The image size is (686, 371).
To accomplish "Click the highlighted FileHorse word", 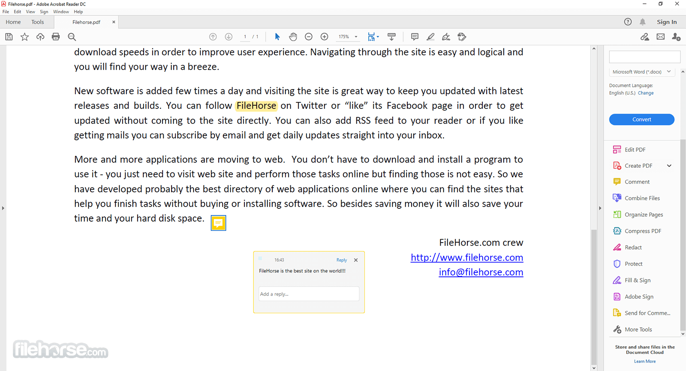I will pos(256,106).
